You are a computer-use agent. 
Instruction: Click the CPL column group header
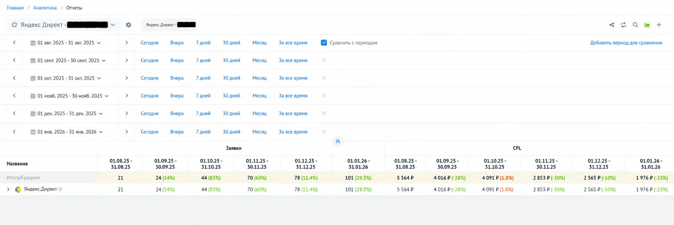click(517, 148)
